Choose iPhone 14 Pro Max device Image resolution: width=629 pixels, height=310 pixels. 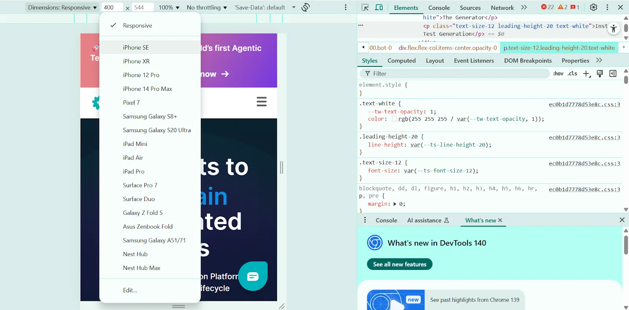coord(150,89)
